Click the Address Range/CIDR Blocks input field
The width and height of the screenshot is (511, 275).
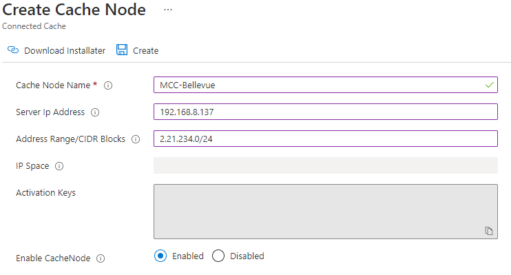coord(326,139)
